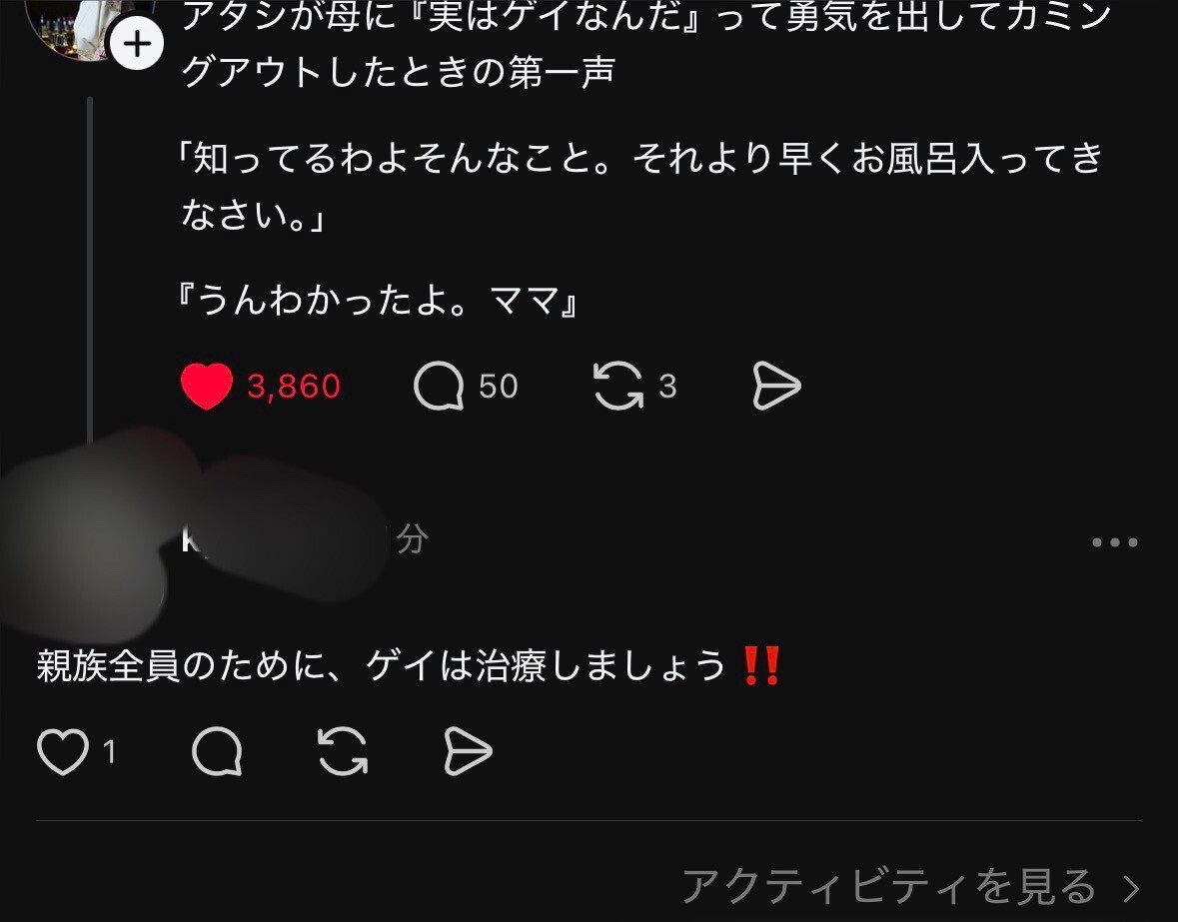This screenshot has height=922, width=1178.
Task: Unlike the post with 3,860 likes
Action: (207, 386)
